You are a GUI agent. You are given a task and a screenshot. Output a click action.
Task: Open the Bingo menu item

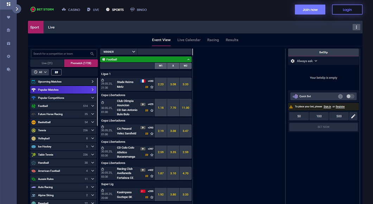click(x=139, y=10)
